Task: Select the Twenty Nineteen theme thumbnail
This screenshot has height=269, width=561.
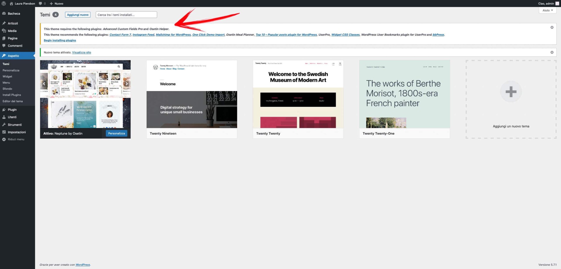Action: coord(192,94)
